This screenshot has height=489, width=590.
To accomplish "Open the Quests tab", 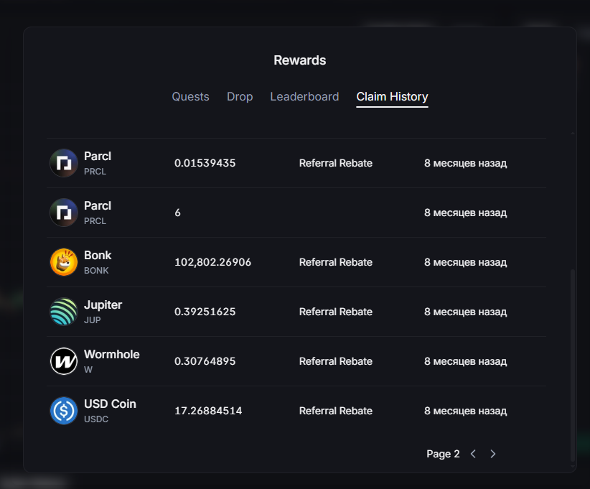I will [190, 97].
